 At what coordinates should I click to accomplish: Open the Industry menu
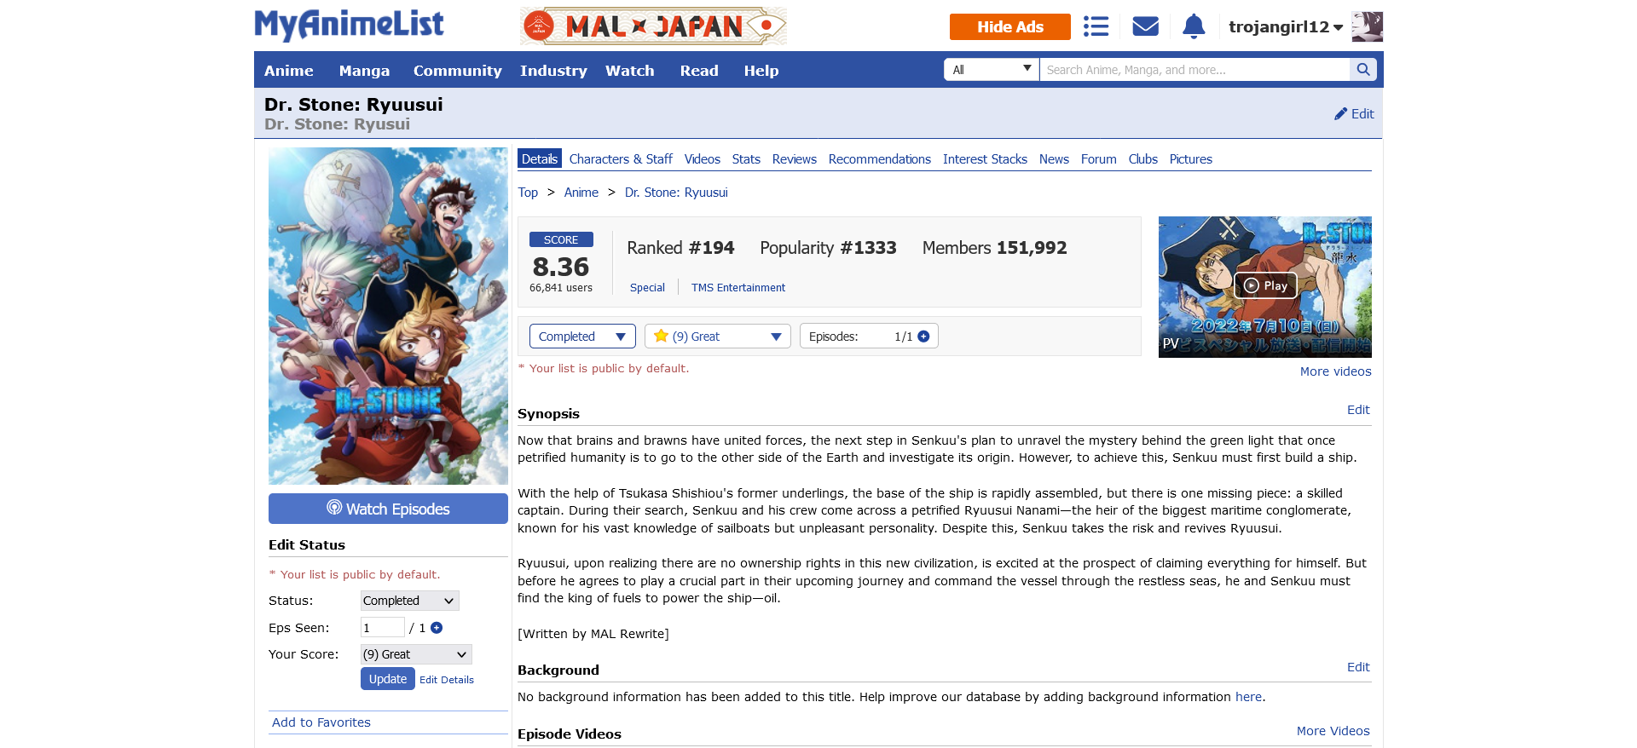[553, 71]
